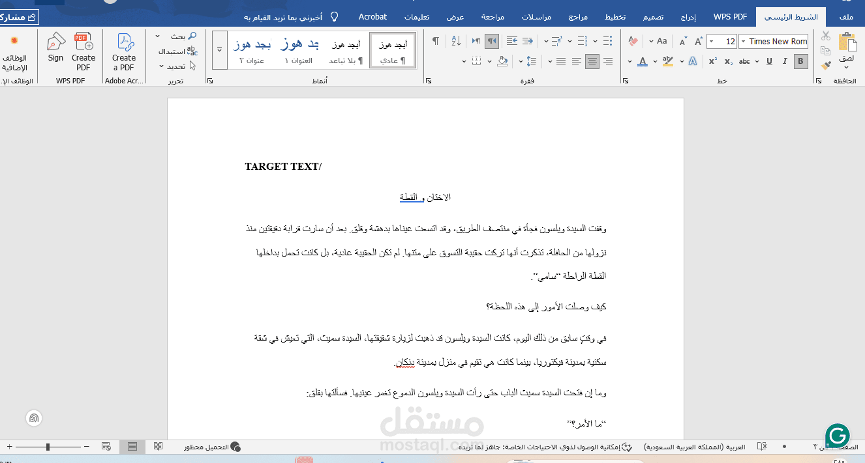Image resolution: width=865 pixels, height=463 pixels.
Task: Apply the No Spacing (بلا تباعد) style
Action: click(x=346, y=50)
